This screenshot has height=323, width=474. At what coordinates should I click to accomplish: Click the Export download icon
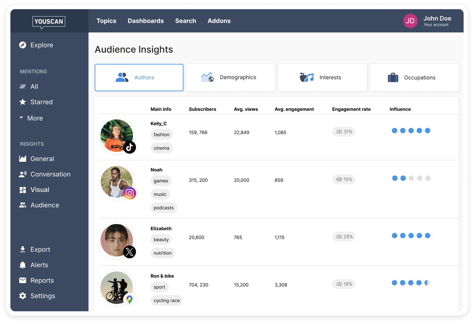(23, 249)
